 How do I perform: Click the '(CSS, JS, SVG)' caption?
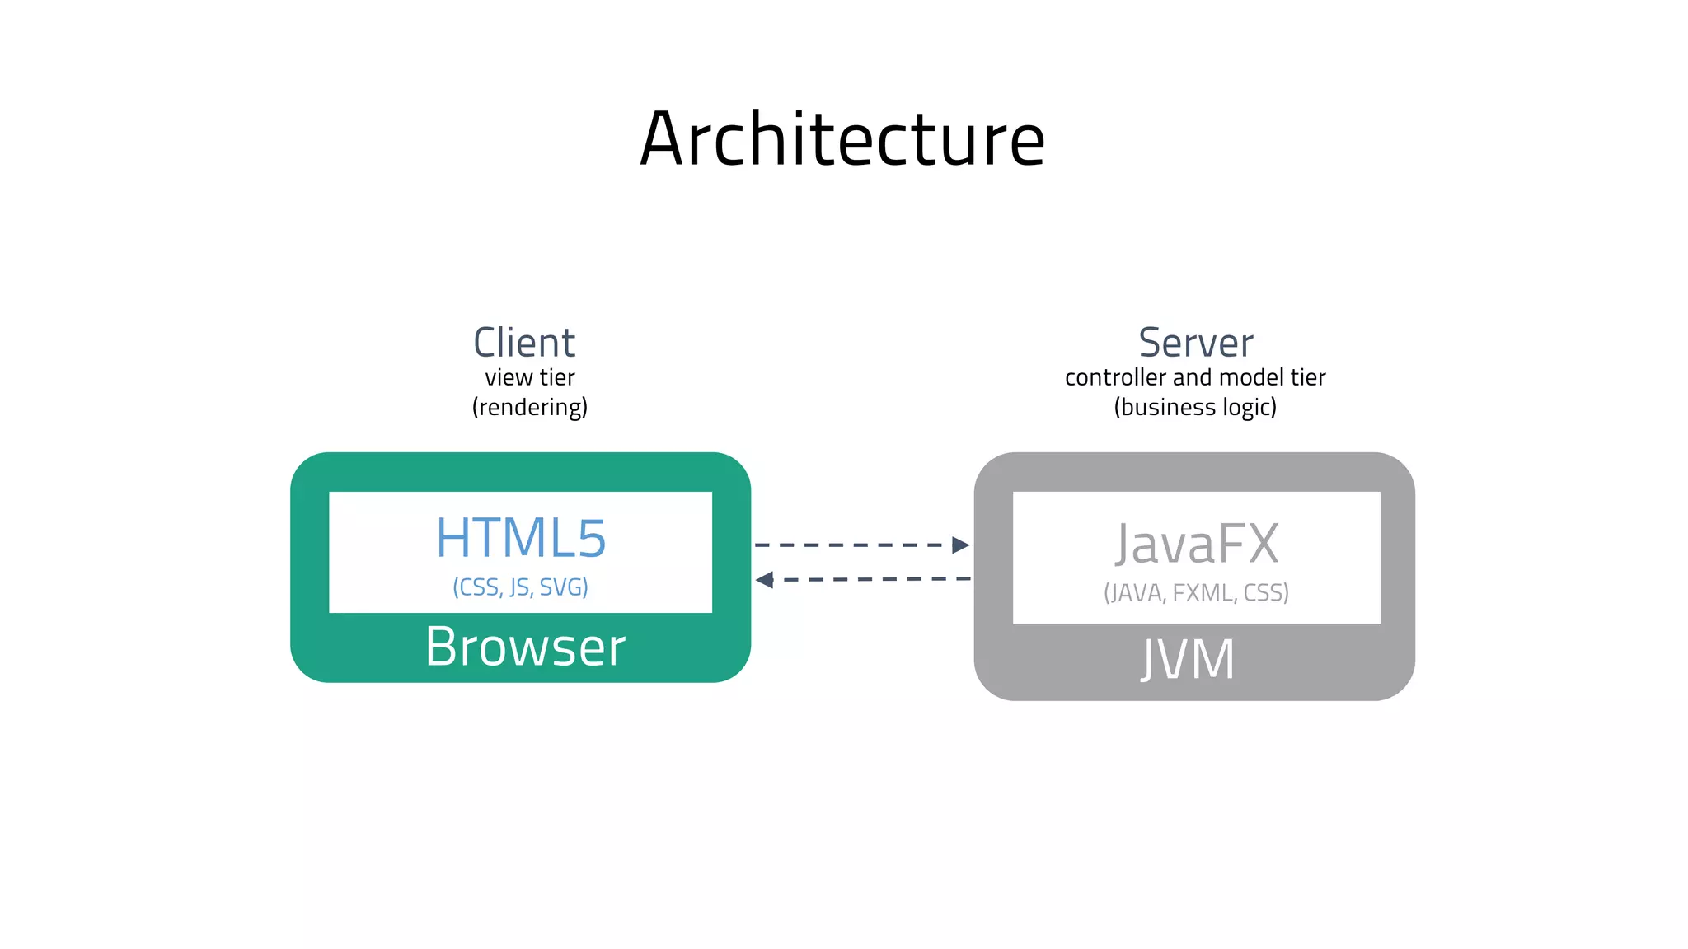coord(520,587)
